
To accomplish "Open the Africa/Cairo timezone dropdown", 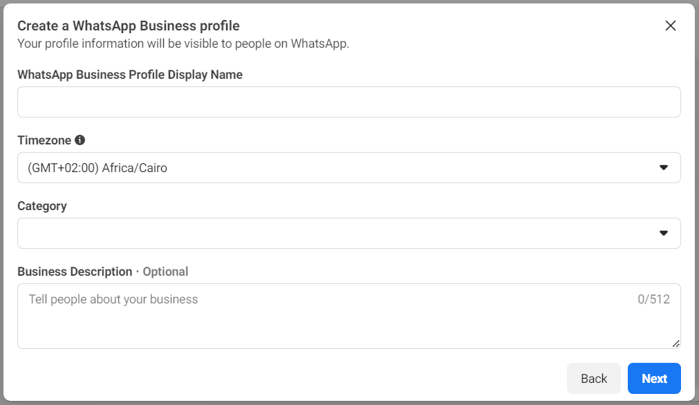I will [x=349, y=167].
